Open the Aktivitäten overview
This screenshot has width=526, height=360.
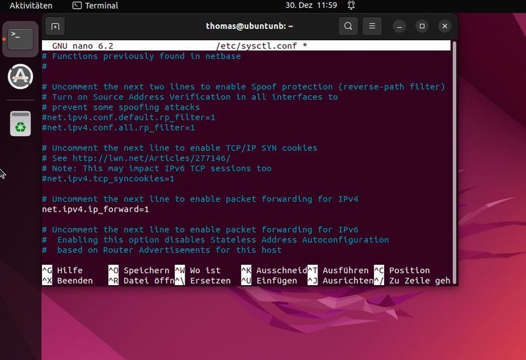coord(31,6)
